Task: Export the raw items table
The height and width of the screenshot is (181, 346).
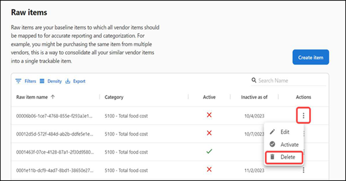Action: pyautogui.click(x=75, y=81)
